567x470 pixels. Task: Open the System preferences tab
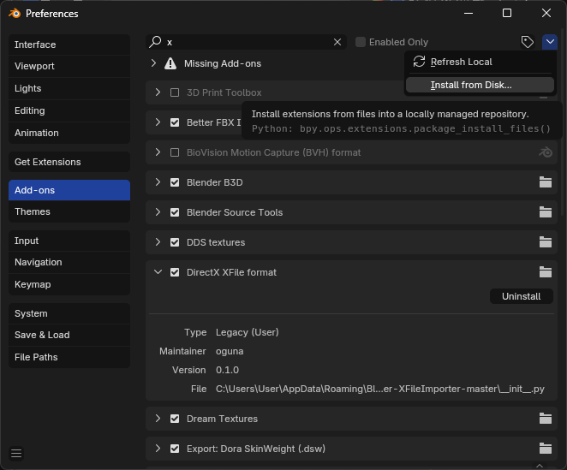(x=69, y=313)
